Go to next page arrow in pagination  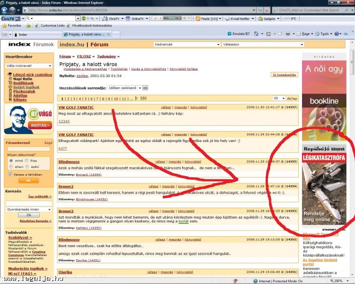pos(137,98)
